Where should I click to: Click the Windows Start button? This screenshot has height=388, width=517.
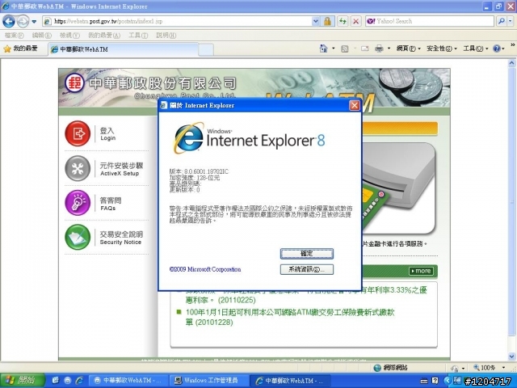point(22,381)
